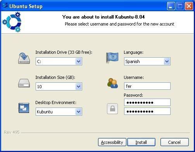Select the first Password field
The image size is (195, 152).
[147, 102]
